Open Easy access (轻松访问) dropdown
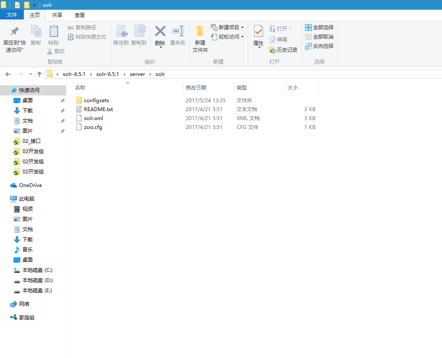This screenshot has height=358, width=442. coord(227,36)
